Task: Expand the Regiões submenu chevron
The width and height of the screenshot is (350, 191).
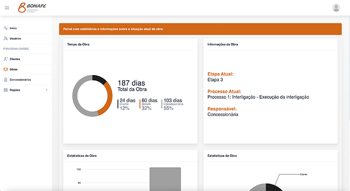Action: 46,90
